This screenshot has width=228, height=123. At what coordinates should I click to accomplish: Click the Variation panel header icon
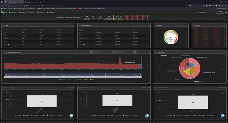point(193,25)
